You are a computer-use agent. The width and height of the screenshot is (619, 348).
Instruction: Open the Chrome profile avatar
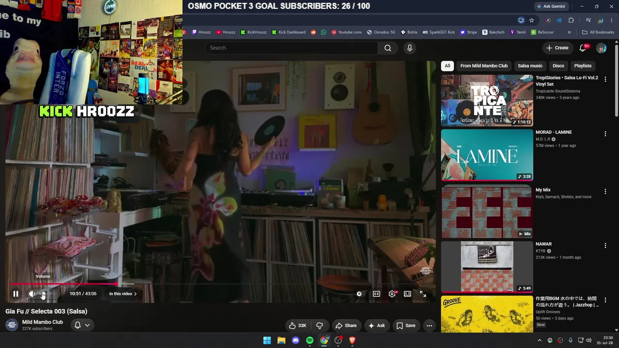pyautogui.click(x=600, y=20)
